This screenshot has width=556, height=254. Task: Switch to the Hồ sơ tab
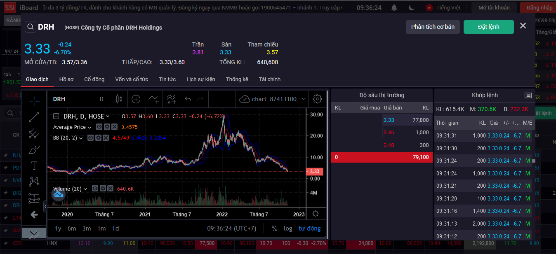click(x=66, y=79)
